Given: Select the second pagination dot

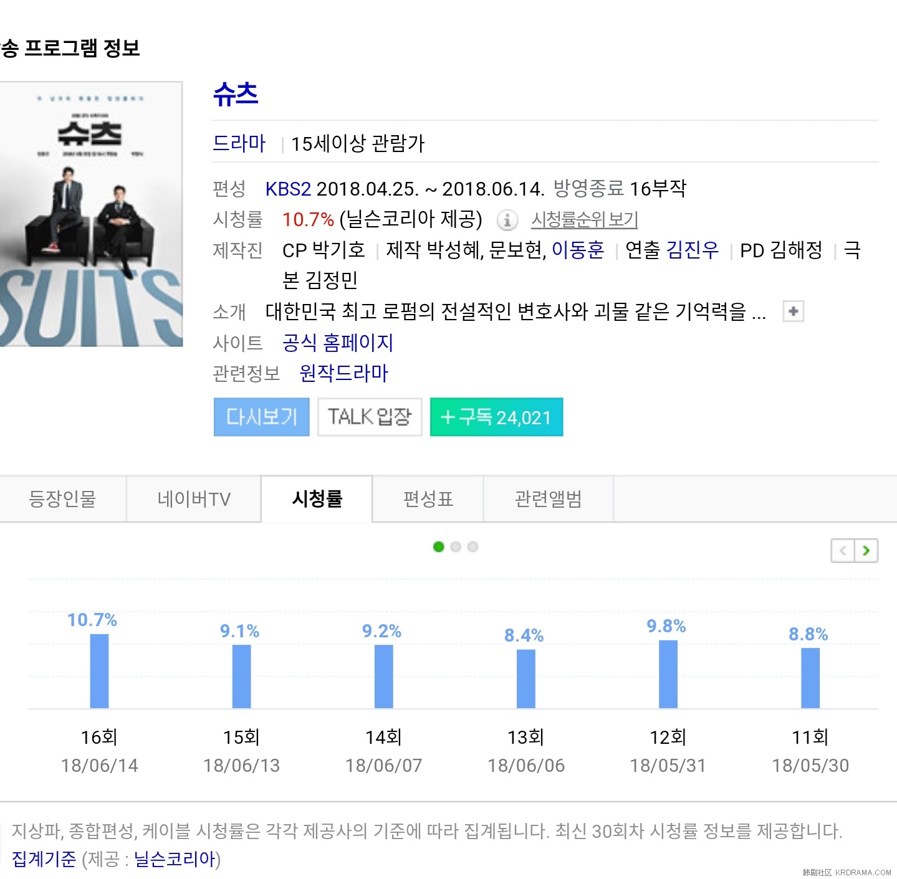Looking at the screenshot, I should pos(456,547).
